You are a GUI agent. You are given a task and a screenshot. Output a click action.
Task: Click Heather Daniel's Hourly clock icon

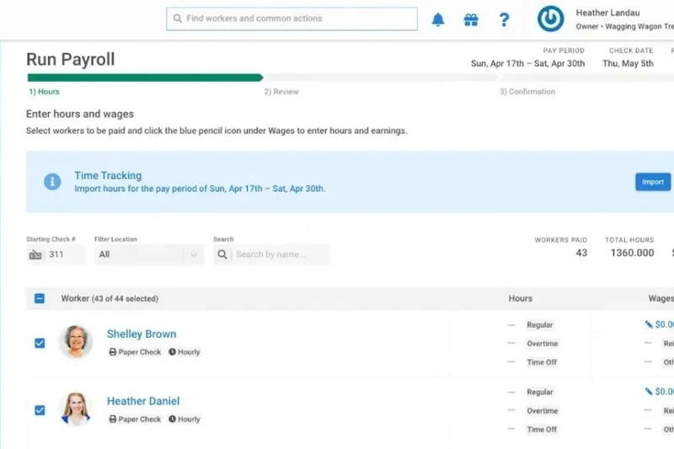(x=172, y=419)
